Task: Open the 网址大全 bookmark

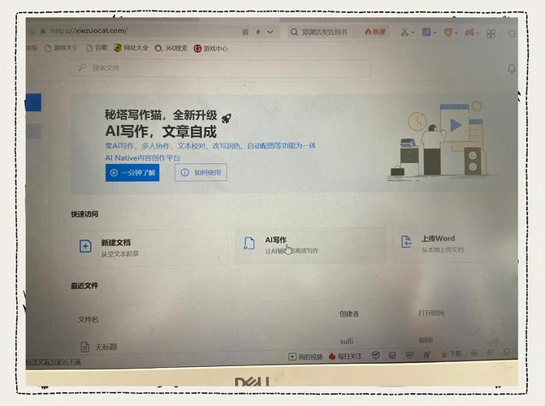Action: (132, 48)
